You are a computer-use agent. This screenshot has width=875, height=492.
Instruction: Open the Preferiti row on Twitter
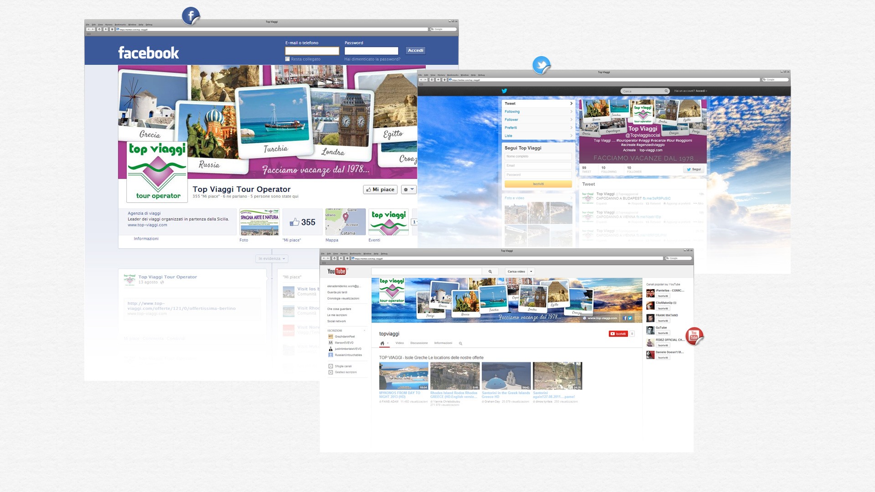click(x=538, y=128)
